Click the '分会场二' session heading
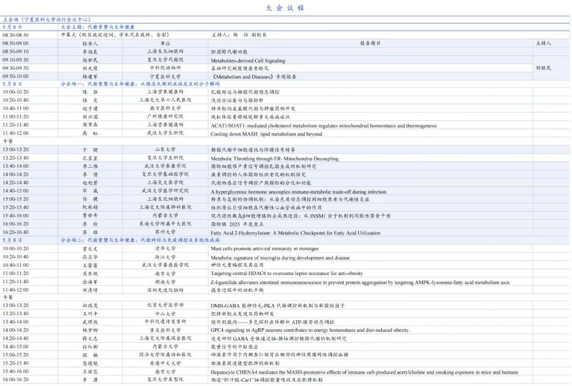Screen dimensions: 572x386 tap(140, 240)
